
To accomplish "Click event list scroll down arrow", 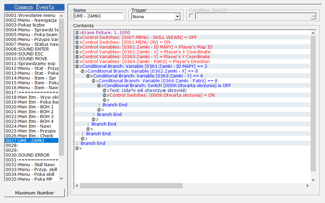I will click(61, 179).
